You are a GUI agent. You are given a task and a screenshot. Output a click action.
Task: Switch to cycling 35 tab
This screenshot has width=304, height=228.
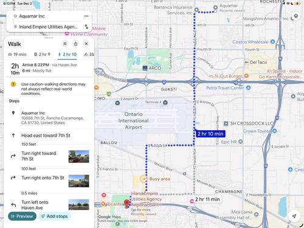coord(89,54)
